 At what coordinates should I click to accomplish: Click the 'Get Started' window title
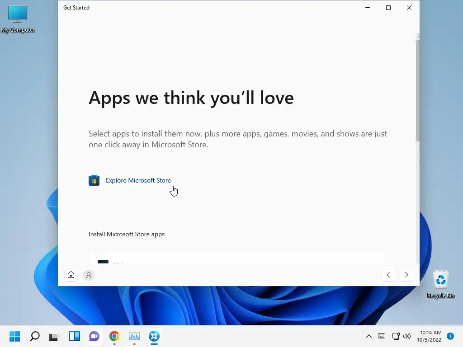pos(76,8)
